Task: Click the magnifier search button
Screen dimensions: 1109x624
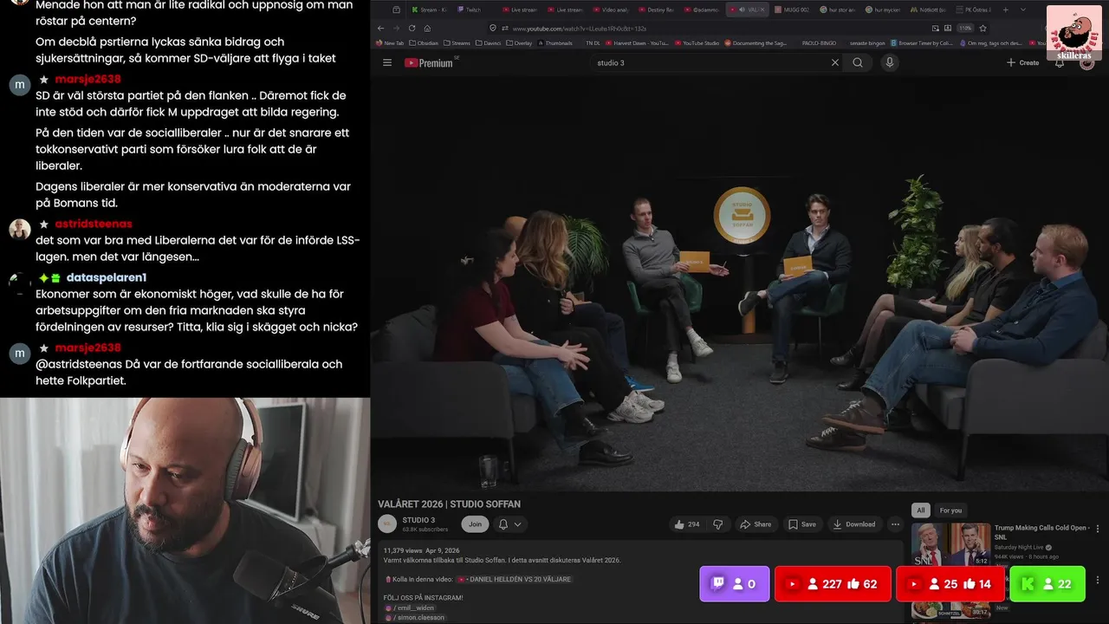Action: pos(858,62)
